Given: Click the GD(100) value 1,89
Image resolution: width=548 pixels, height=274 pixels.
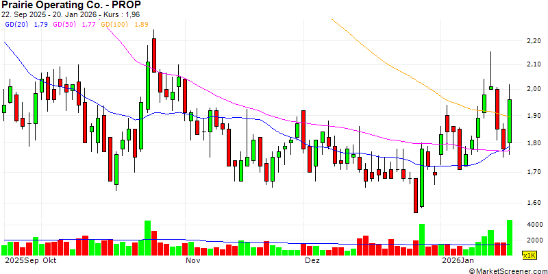Looking at the screenshot, I should pyautogui.click(x=142, y=25).
